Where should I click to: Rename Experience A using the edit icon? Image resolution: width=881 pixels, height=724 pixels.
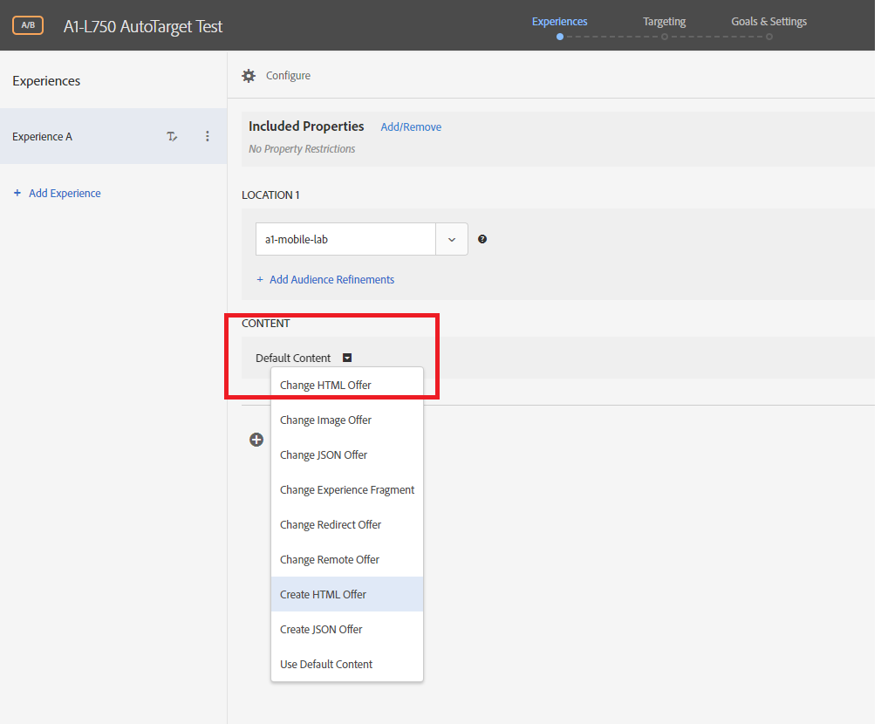172,136
